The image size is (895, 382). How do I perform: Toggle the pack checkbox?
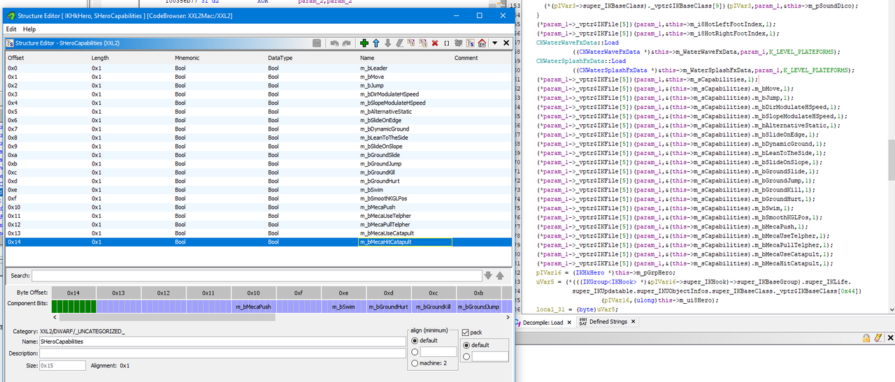(466, 332)
